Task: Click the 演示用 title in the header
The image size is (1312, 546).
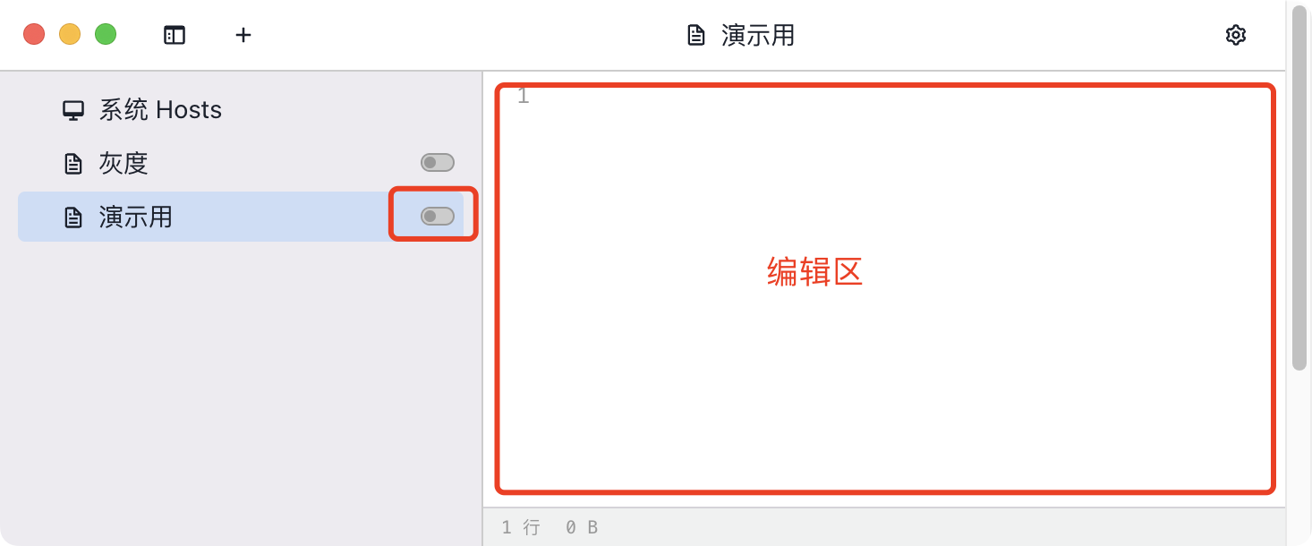Action: 758,35
